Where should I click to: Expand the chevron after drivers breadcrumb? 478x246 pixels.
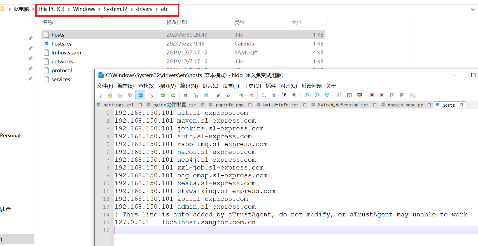pos(157,9)
